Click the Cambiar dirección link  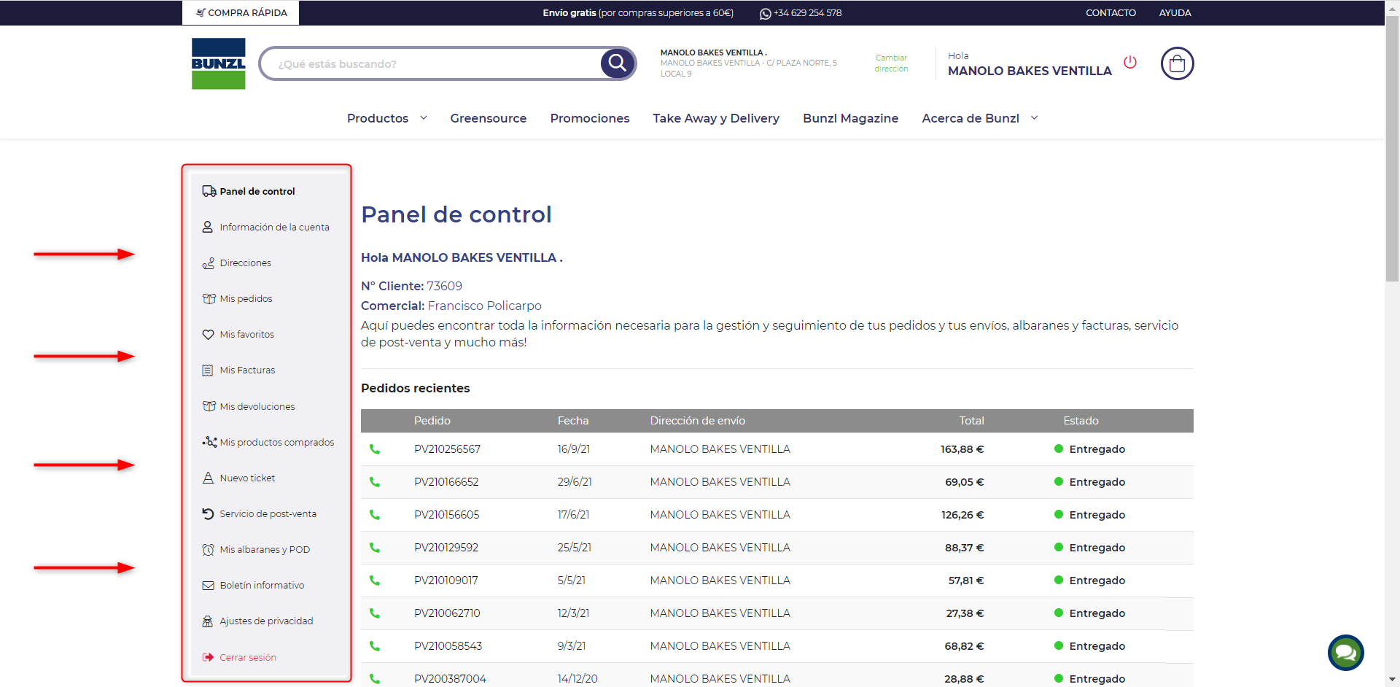coord(891,63)
